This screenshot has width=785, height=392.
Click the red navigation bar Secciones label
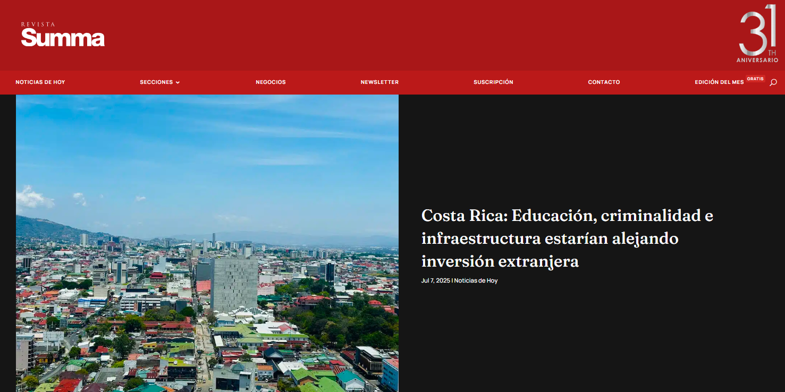[156, 82]
